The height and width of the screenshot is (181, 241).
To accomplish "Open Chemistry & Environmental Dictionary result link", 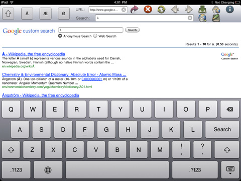I will [64, 74].
